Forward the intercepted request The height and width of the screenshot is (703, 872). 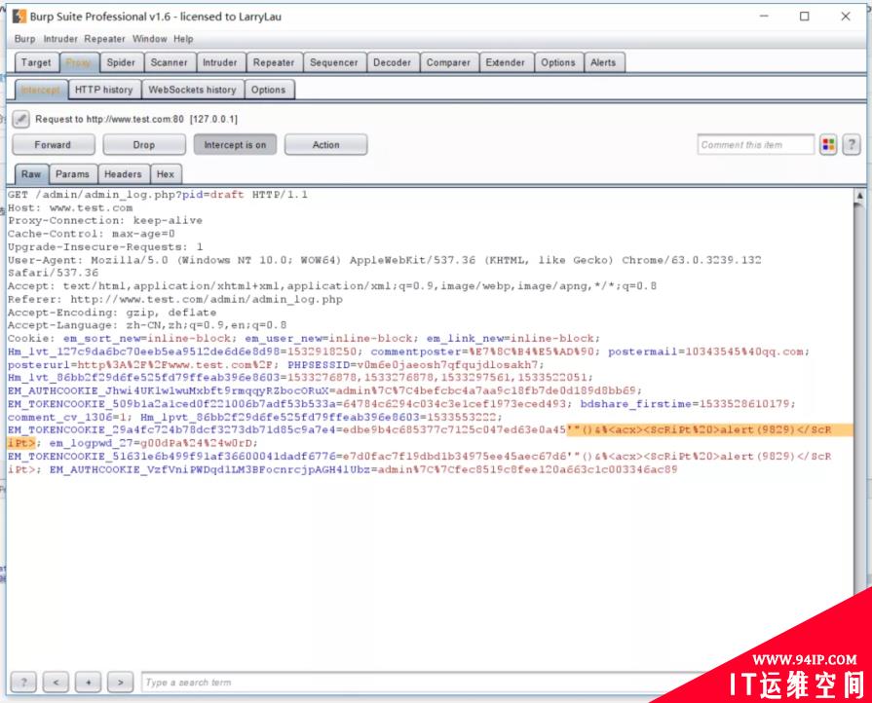tap(53, 145)
